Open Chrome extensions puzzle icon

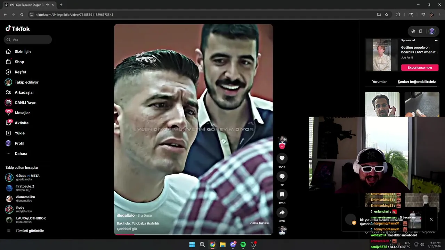click(398, 15)
